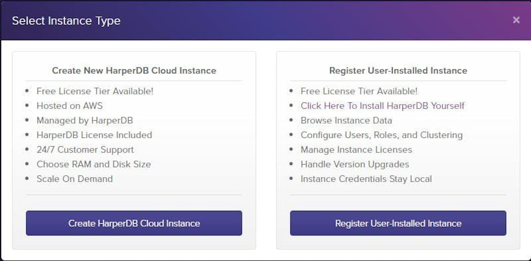Viewport: 531px width, 261px height.
Task: Click 24/7 Customer Support text
Action: [x=85, y=150]
